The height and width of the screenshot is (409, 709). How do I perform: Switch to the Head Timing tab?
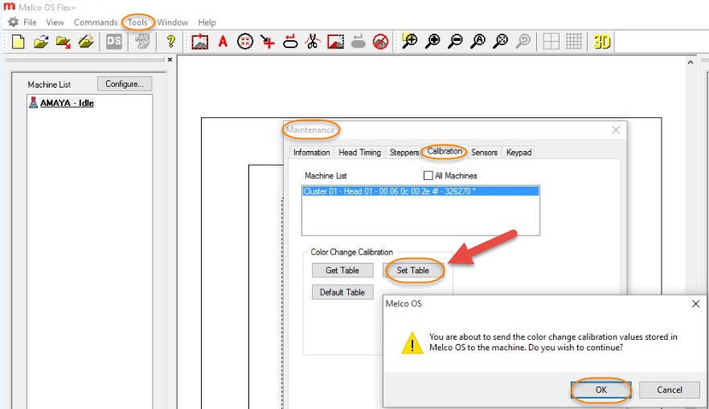pos(359,152)
